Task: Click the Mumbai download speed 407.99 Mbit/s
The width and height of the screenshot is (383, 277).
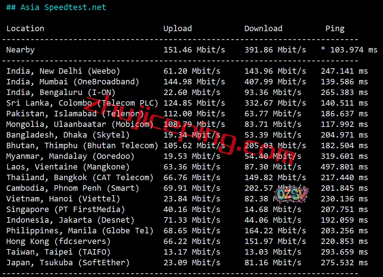Action: [x=275, y=82]
